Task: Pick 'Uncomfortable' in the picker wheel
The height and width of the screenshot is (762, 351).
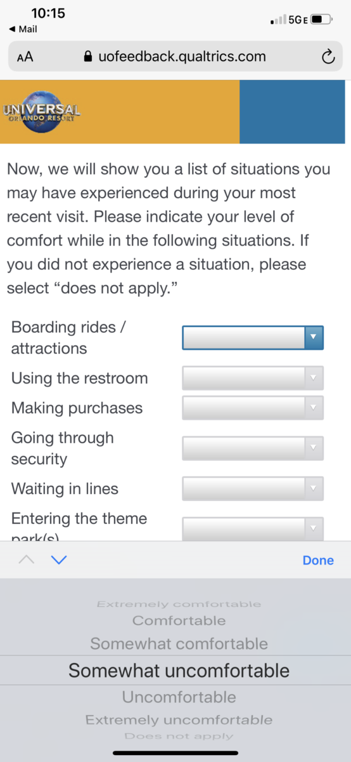Action: (179, 697)
